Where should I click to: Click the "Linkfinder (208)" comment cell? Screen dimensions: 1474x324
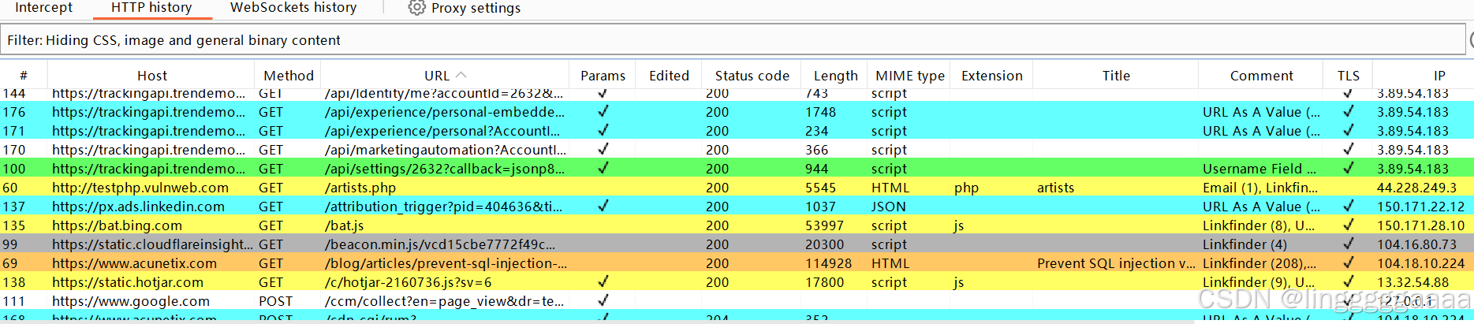tap(1260, 263)
